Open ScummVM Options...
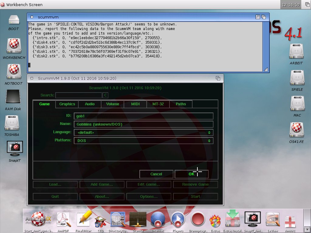The width and height of the screenshot is (311, 233). (x=149, y=197)
